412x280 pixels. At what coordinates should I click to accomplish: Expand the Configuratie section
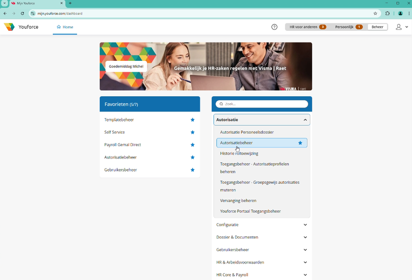click(x=305, y=224)
